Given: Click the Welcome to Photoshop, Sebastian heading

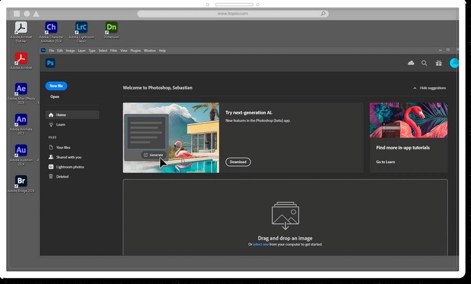Looking at the screenshot, I should [157, 88].
